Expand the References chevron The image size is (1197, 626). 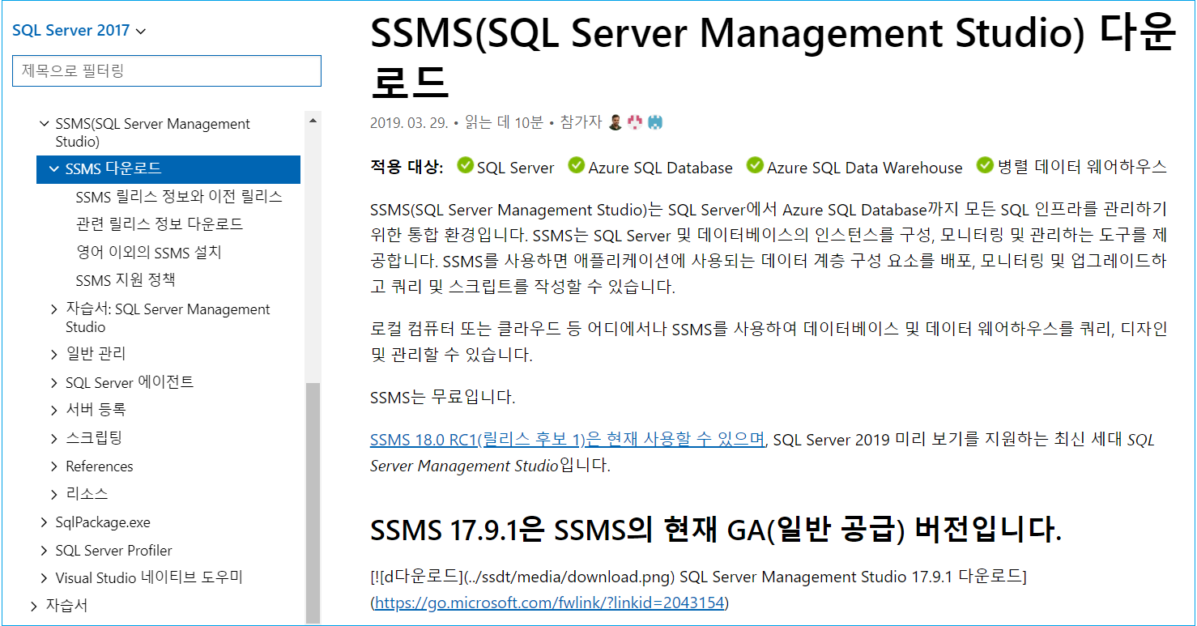(x=54, y=466)
